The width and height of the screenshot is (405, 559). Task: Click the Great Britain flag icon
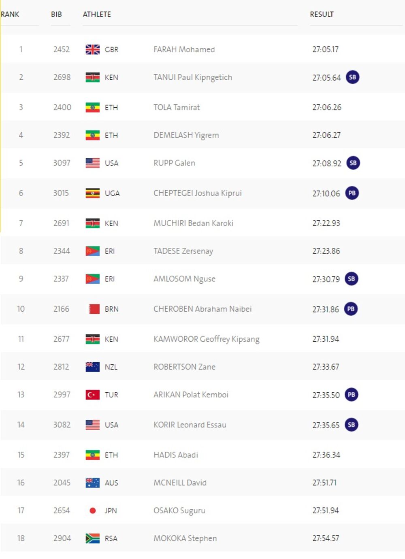pos(92,49)
